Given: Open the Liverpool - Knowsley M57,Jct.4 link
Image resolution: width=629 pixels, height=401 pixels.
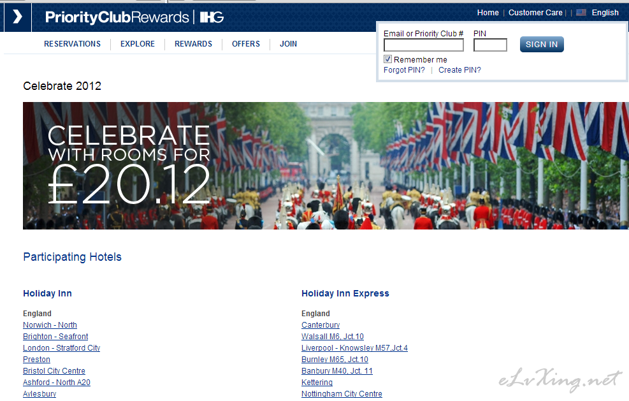Looking at the screenshot, I should [x=354, y=348].
